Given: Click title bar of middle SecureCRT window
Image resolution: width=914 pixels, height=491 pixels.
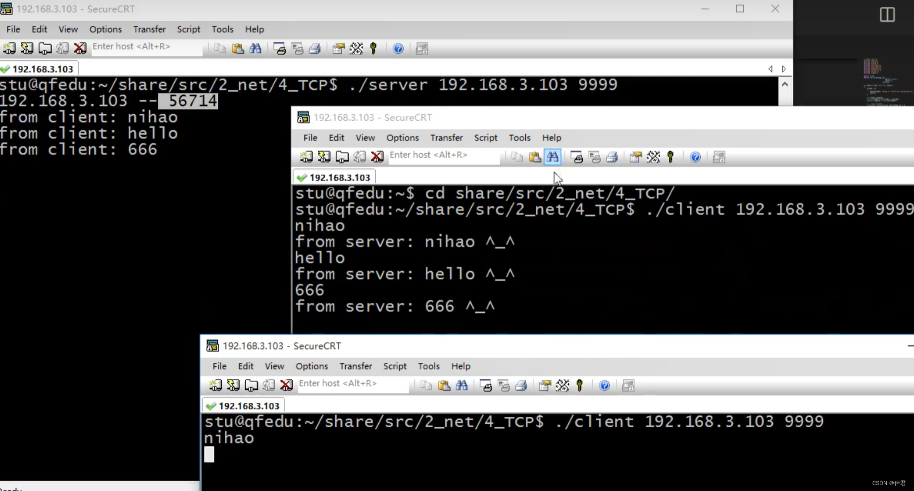Looking at the screenshot, I should pyautogui.click(x=603, y=117).
